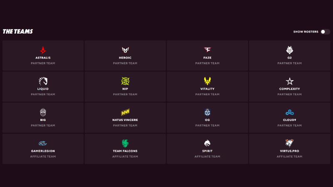Click the BIG team name text
This screenshot has width=333, height=187.
(x=43, y=120)
